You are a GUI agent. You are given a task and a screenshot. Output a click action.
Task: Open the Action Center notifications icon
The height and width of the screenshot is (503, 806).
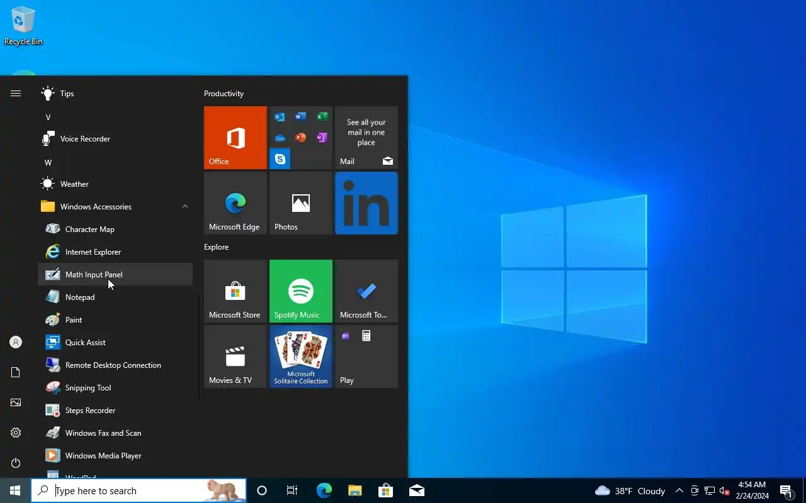[x=786, y=490]
